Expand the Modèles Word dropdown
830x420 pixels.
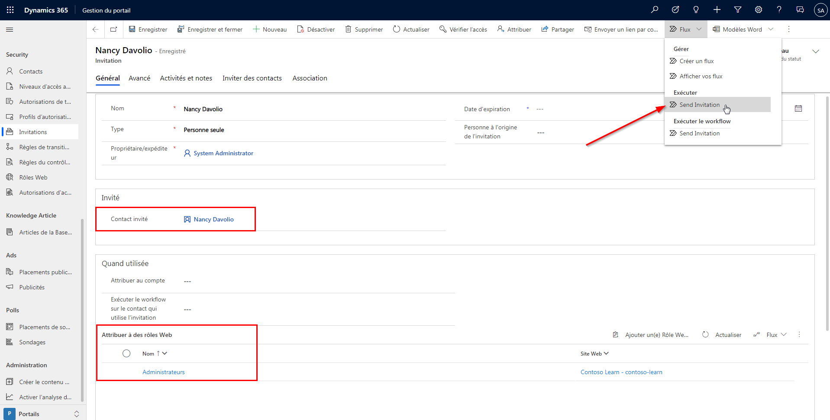771,29
